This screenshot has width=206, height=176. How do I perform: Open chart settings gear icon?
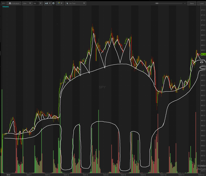point(54,3)
